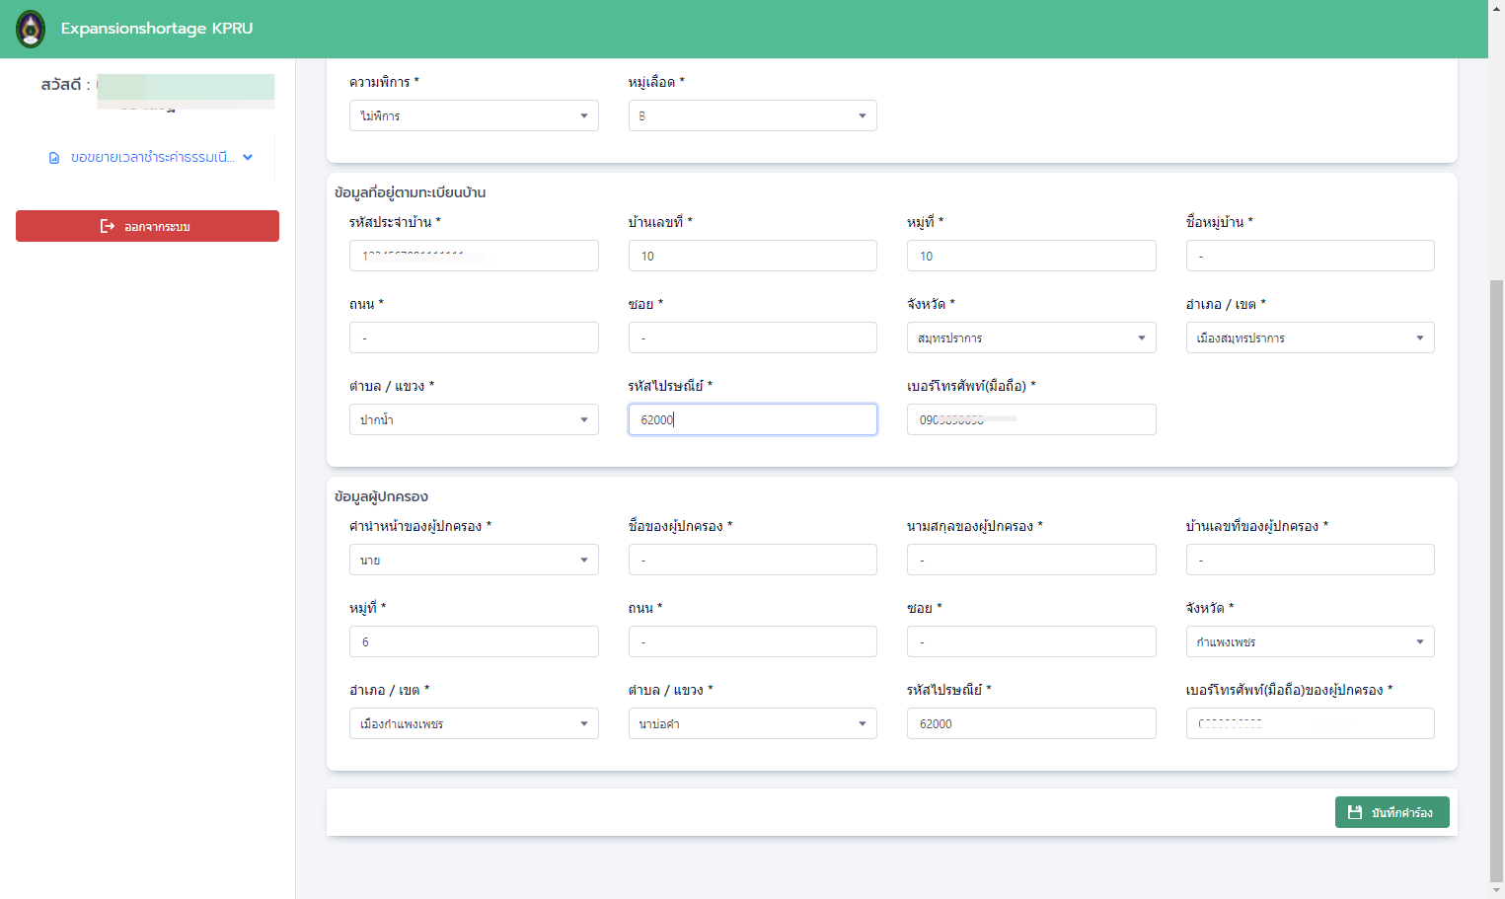Expand the ขอขยายเวลาชำระค่าธรรมเนียม menu chevron
The image size is (1505, 899).
[248, 157]
